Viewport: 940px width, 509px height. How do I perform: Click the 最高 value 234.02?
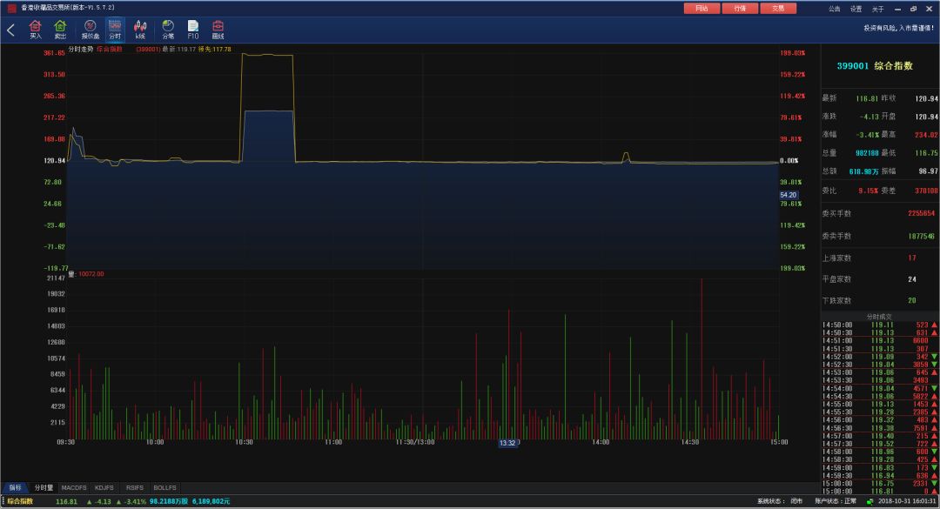[926, 135]
